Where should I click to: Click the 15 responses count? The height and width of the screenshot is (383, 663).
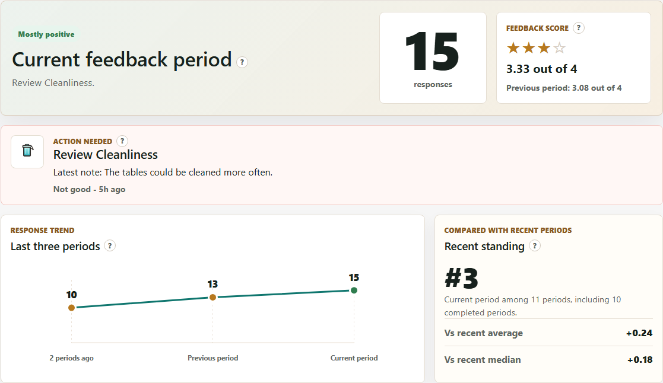coord(433,52)
